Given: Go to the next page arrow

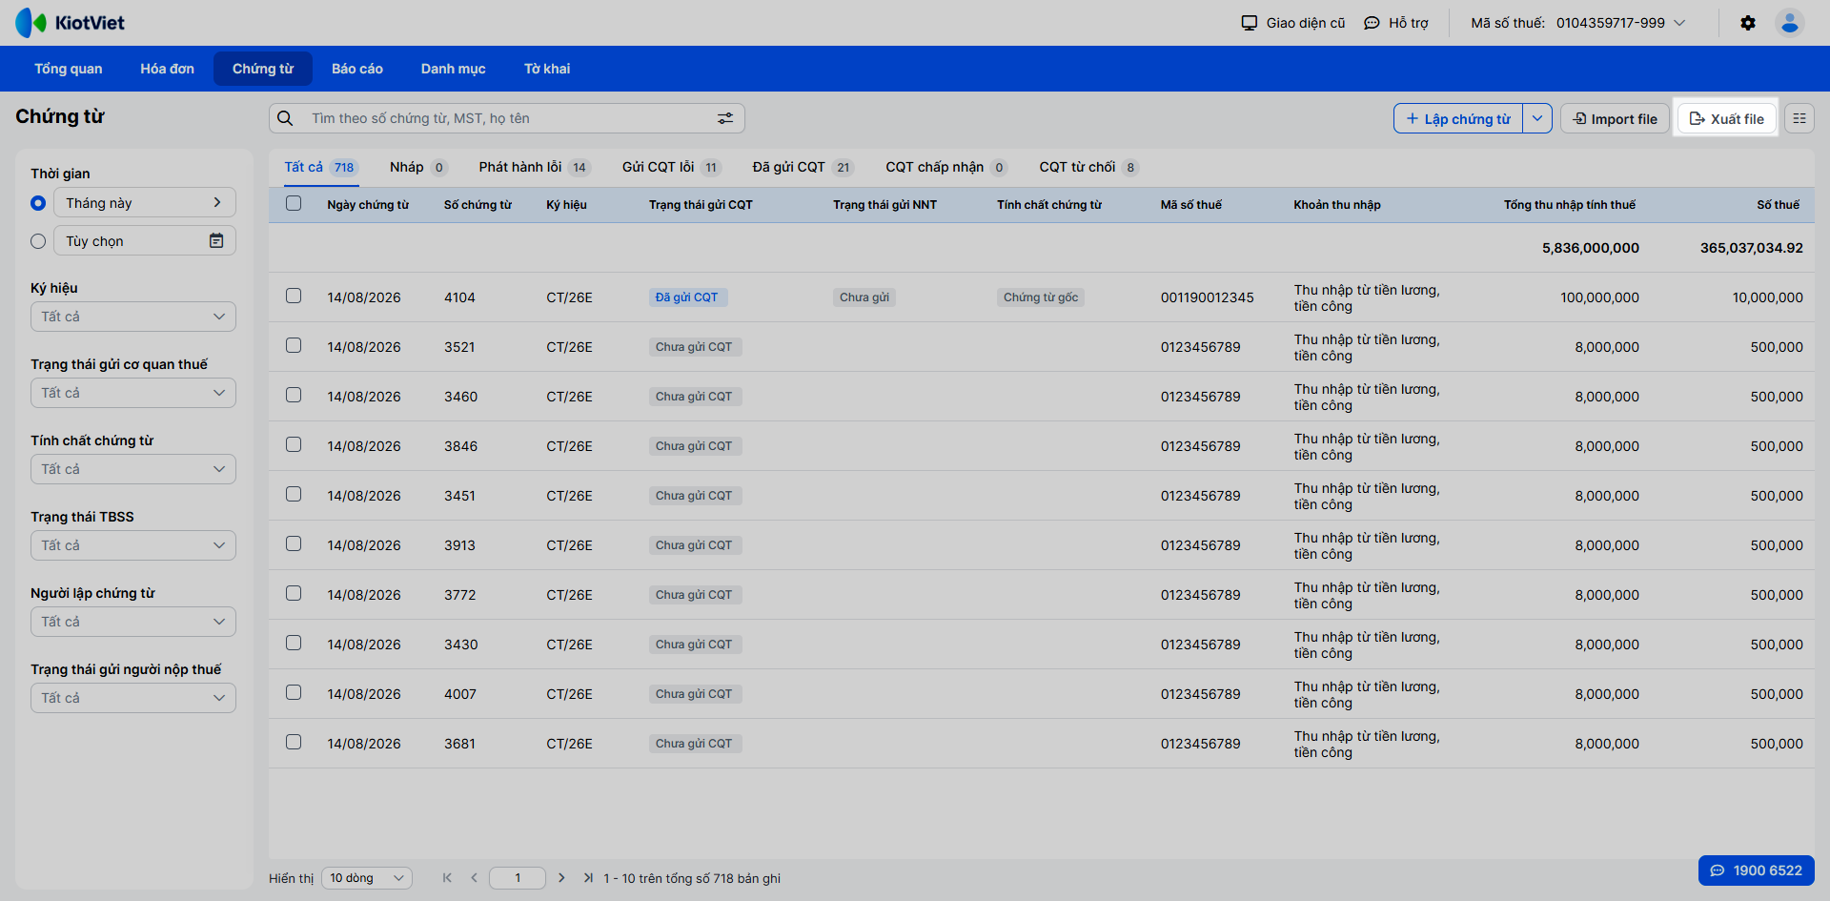Looking at the screenshot, I should pyautogui.click(x=561, y=878).
